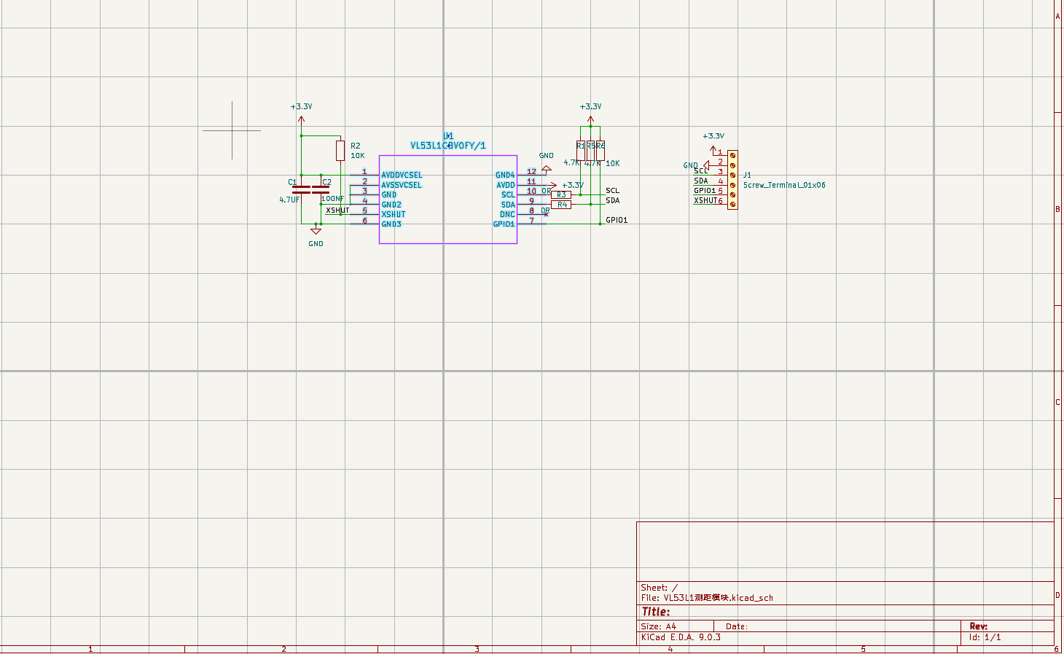Select the U1 chip body outline
The height and width of the screenshot is (654, 1064).
448,200
